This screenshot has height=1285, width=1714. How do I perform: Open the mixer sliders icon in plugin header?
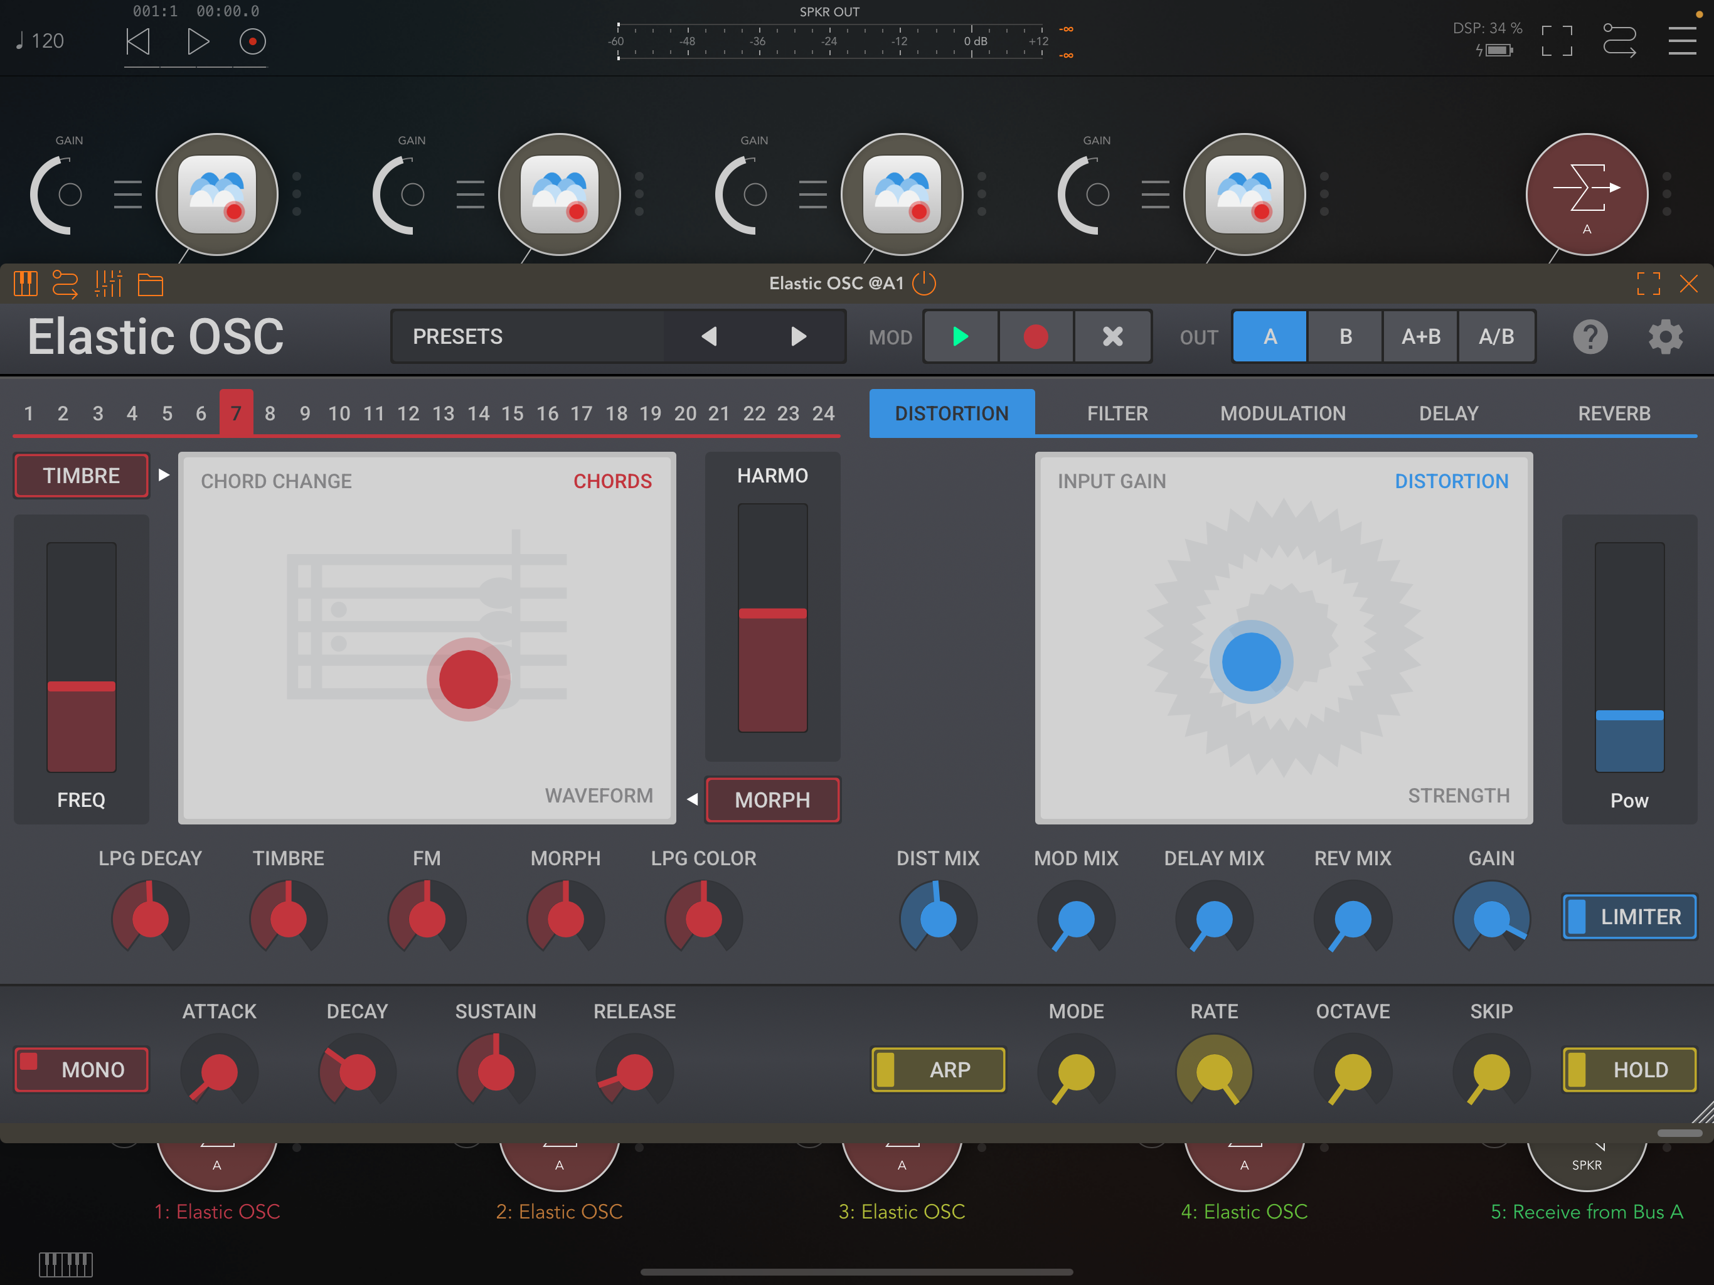[109, 284]
